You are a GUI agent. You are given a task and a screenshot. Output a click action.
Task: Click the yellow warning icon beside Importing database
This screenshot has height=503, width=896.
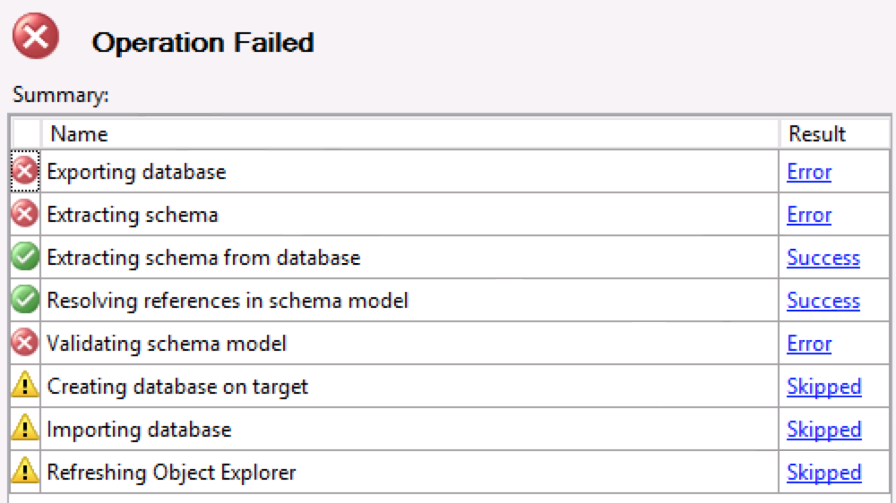25,430
